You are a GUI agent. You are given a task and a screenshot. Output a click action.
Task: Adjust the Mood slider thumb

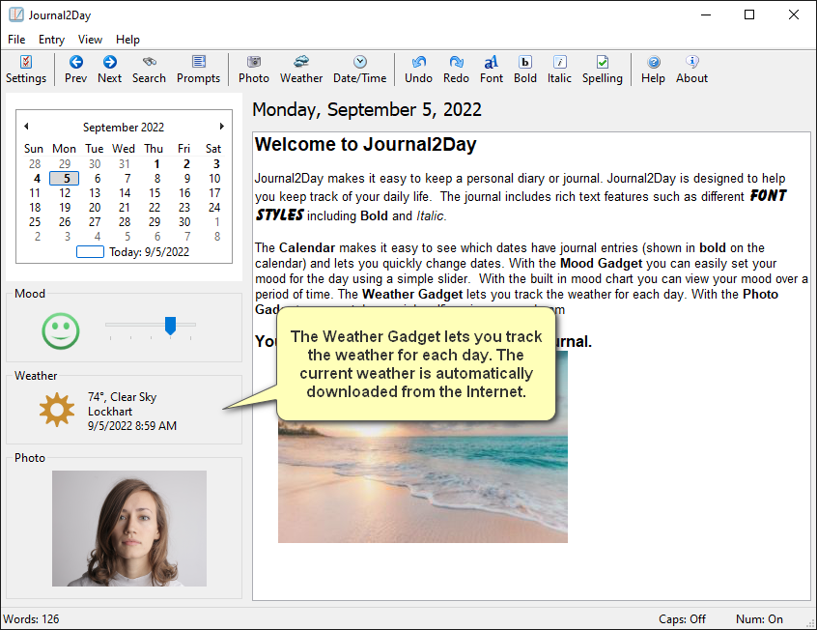pos(170,326)
